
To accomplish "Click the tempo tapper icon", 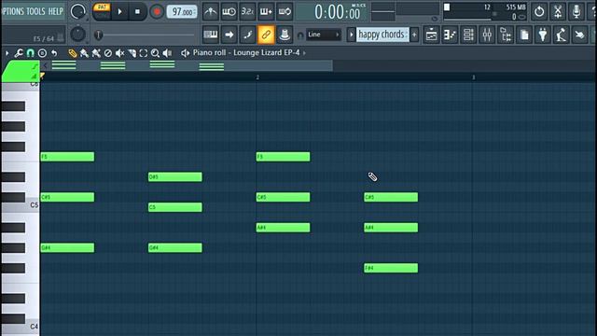I will click(562, 35).
